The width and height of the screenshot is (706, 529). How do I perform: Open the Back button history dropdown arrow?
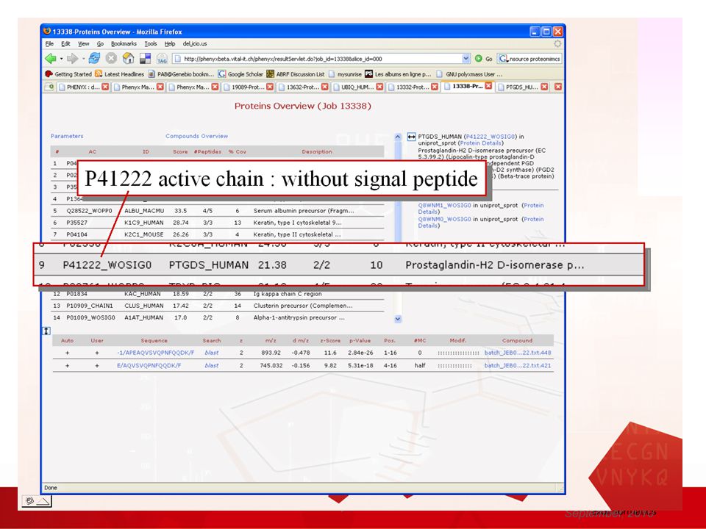61,59
